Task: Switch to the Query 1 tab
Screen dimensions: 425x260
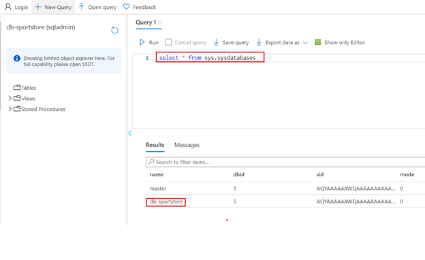Action: 146,22
